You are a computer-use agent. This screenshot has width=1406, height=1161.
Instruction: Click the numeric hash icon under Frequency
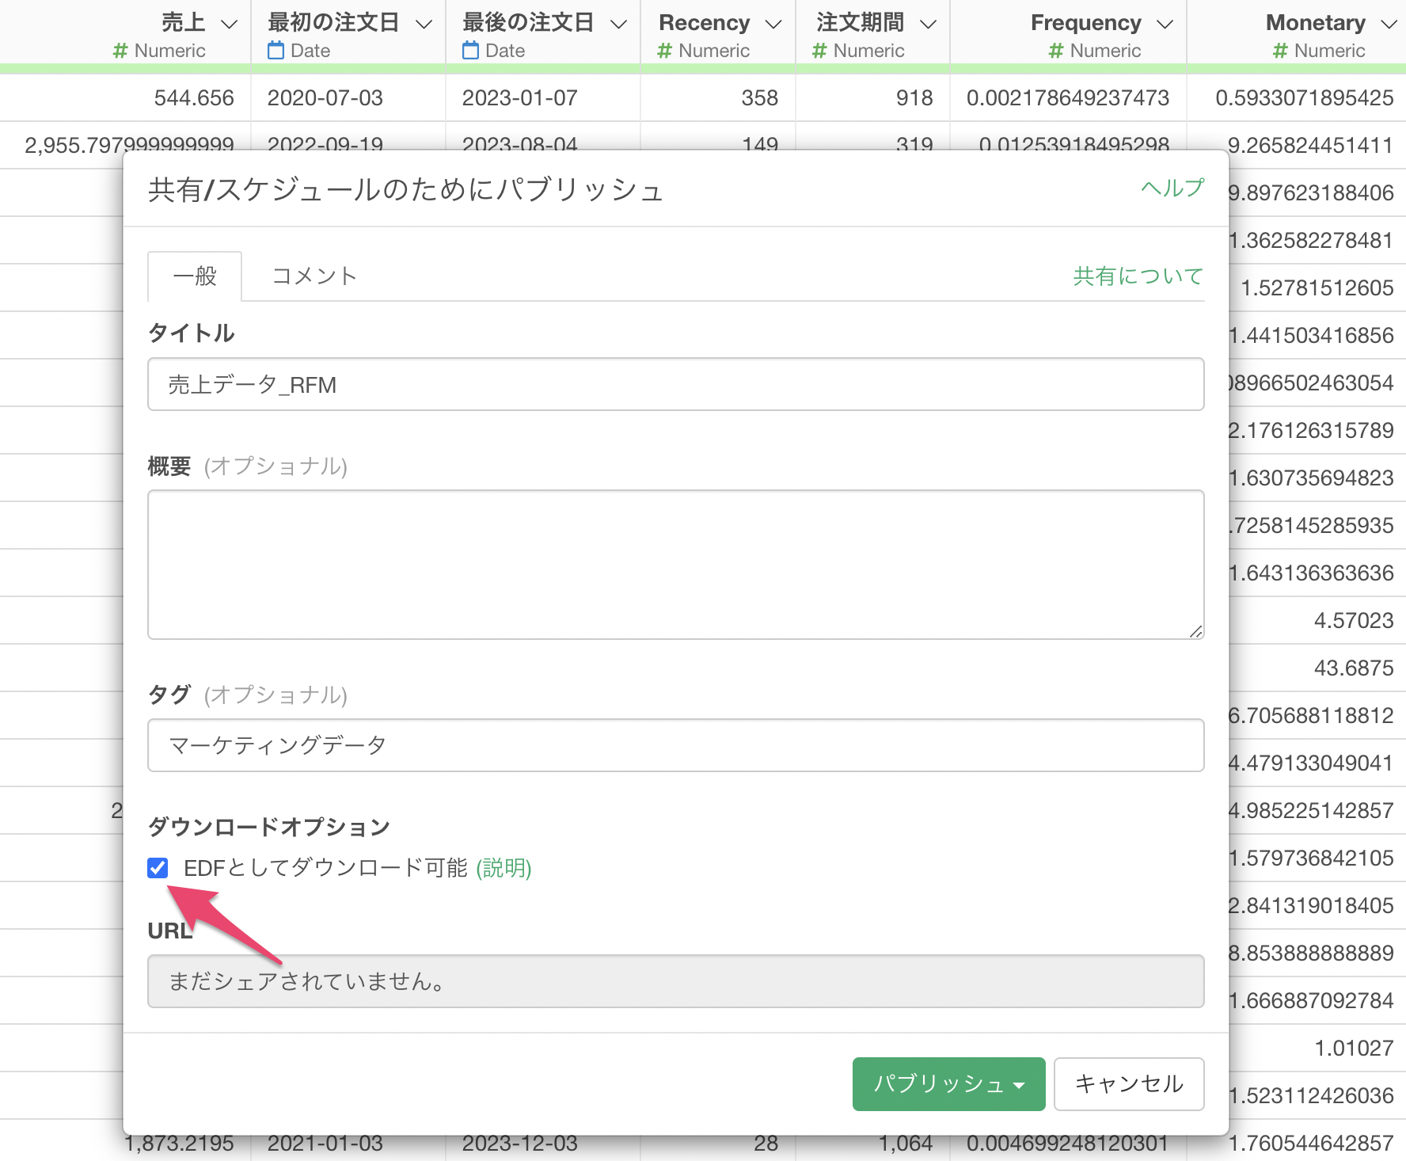pos(1055,51)
